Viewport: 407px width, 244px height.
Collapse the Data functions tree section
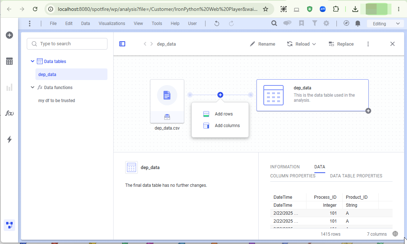[33, 87]
